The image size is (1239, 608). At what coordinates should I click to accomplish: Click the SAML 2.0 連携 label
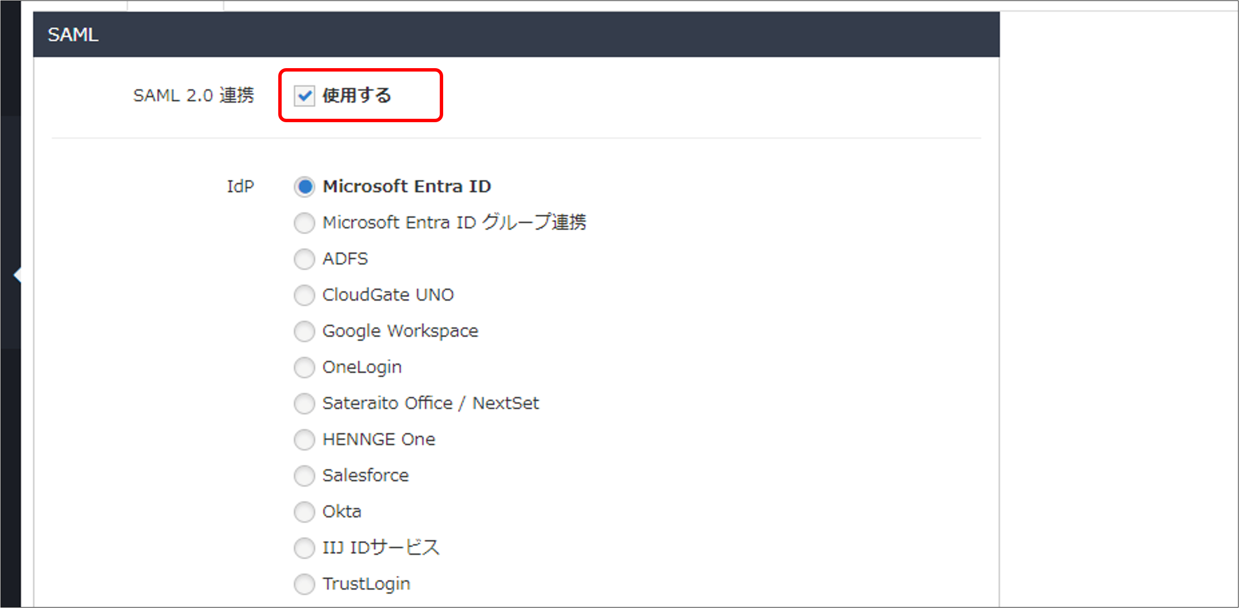194,95
